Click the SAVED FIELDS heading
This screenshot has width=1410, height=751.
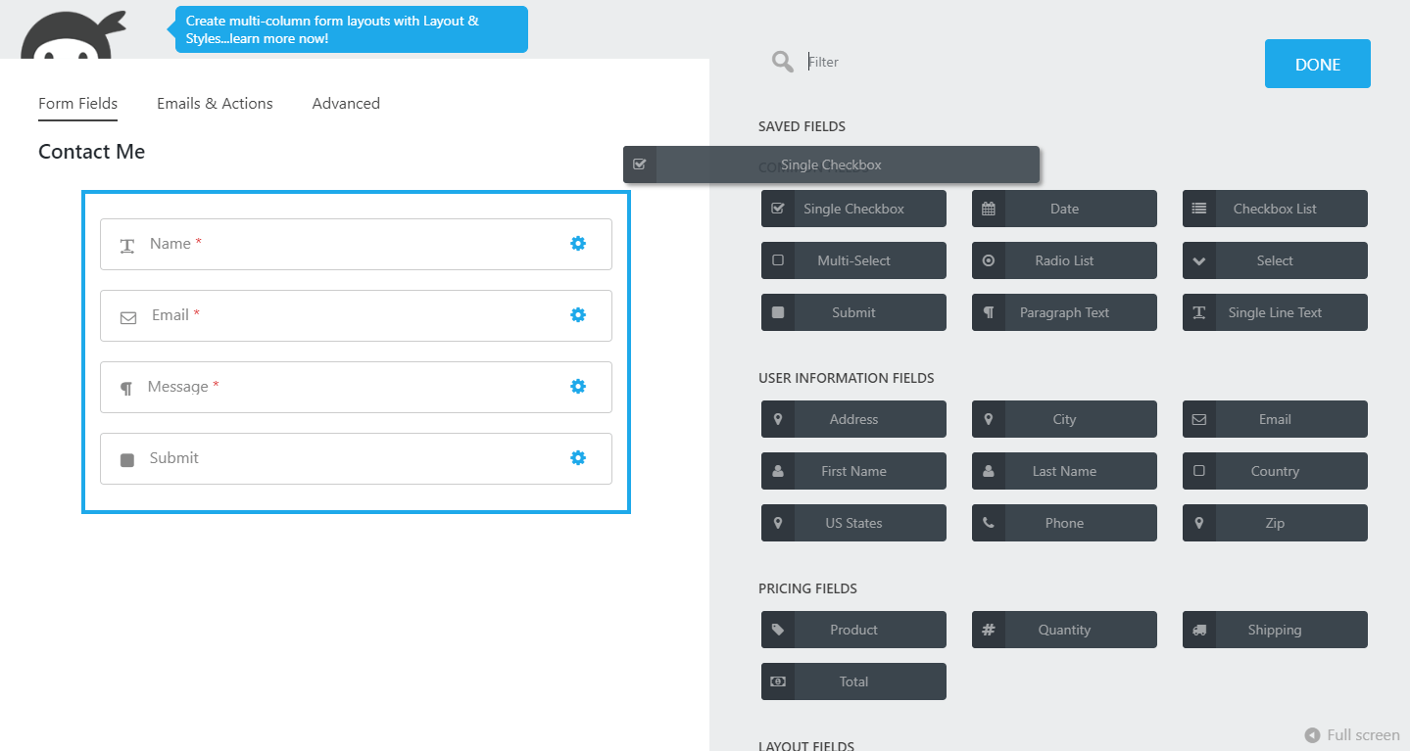coord(802,126)
